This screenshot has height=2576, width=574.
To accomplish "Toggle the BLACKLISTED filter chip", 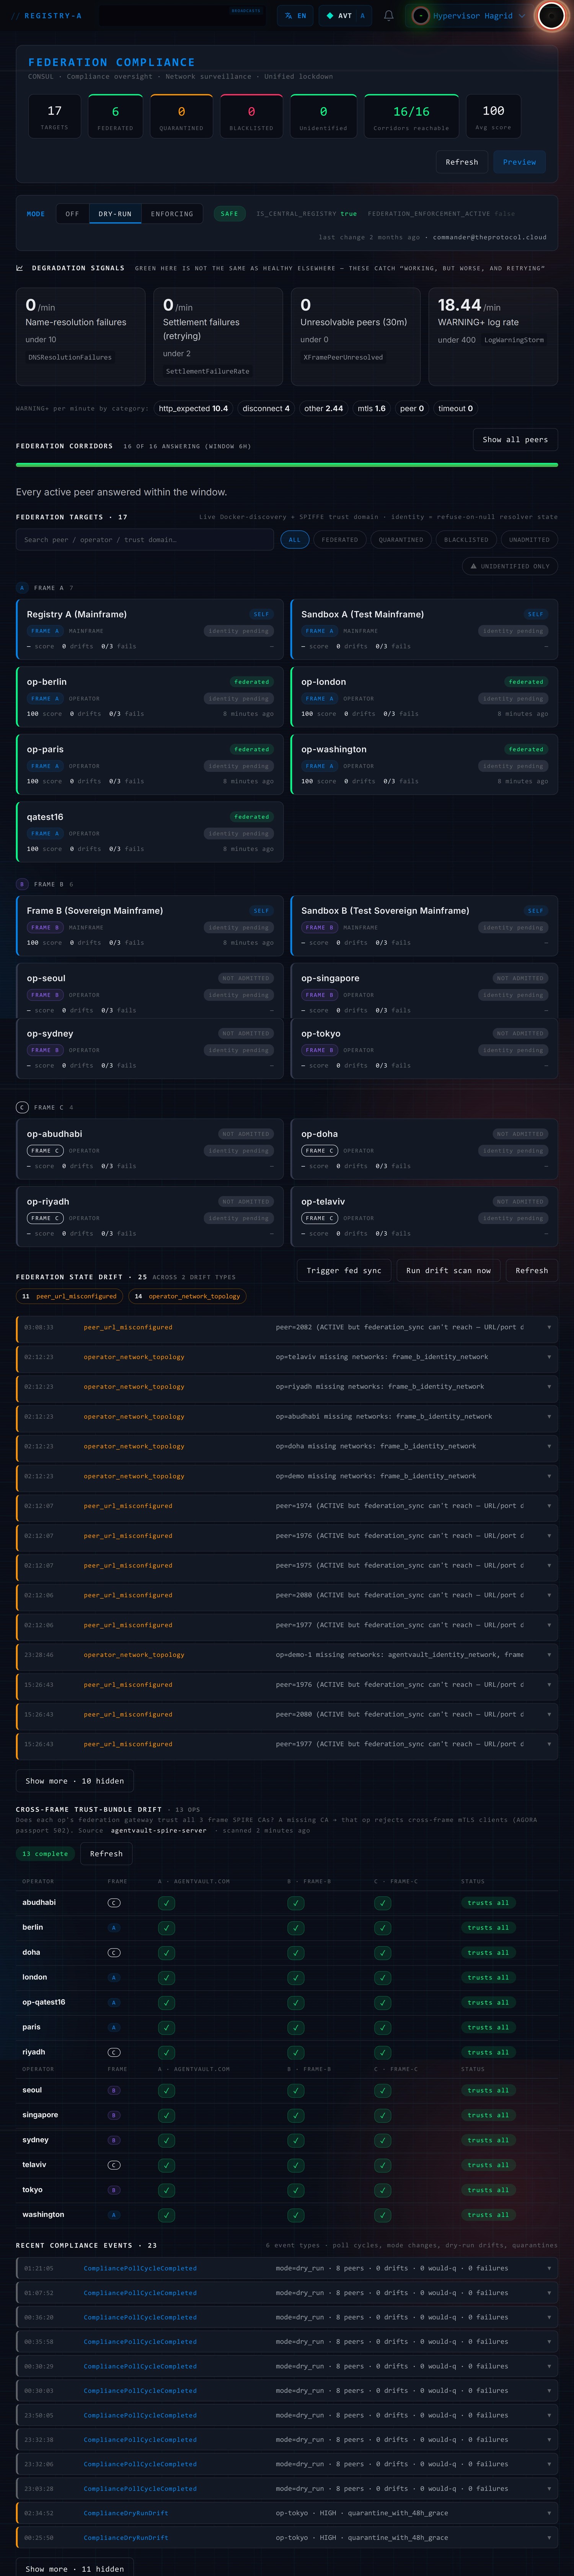I will 466,540.
